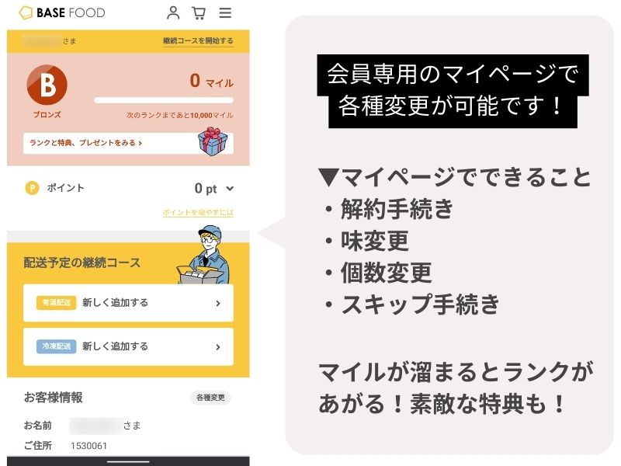The height and width of the screenshot is (466, 621).
Task: Click the yellow P point icon
Action: (32, 188)
